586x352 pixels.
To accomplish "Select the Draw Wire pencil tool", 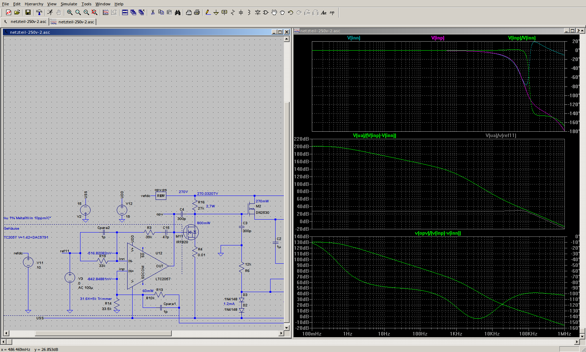I will tap(208, 13).
